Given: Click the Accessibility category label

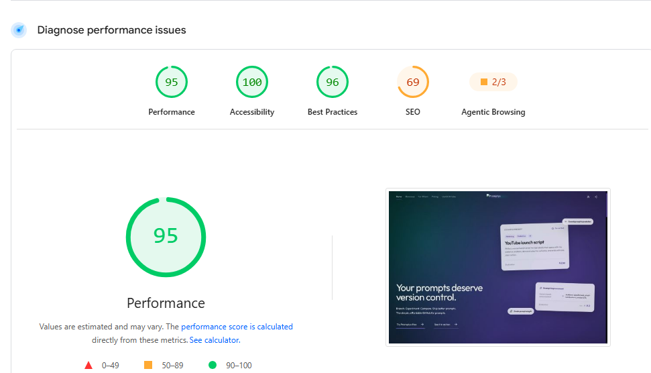Looking at the screenshot, I should pyautogui.click(x=252, y=112).
